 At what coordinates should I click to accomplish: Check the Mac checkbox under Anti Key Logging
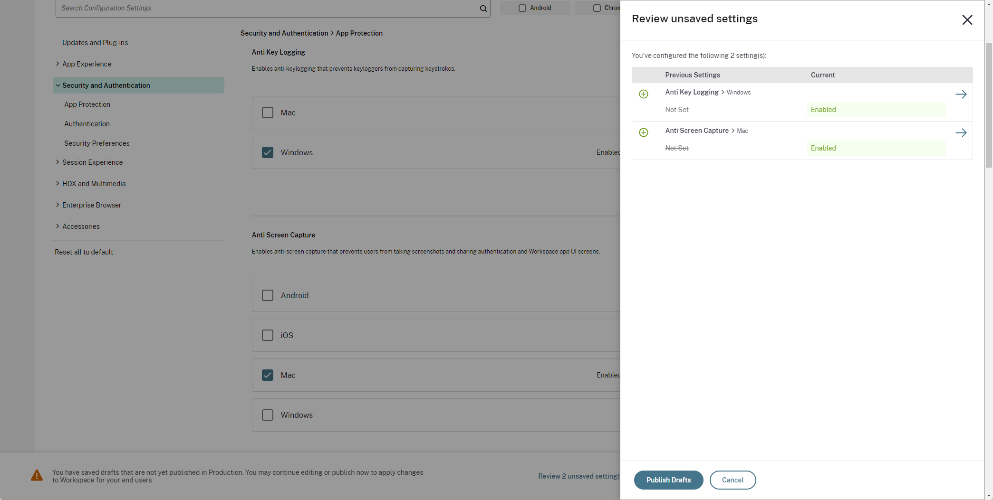click(268, 113)
